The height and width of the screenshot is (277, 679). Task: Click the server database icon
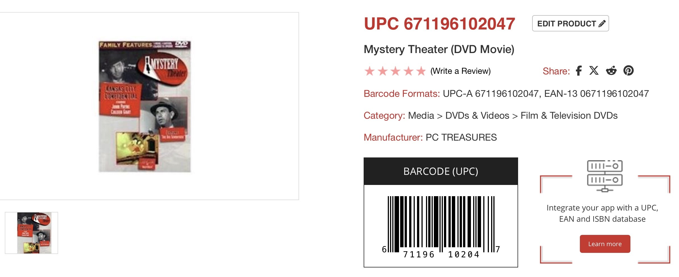pos(605,176)
